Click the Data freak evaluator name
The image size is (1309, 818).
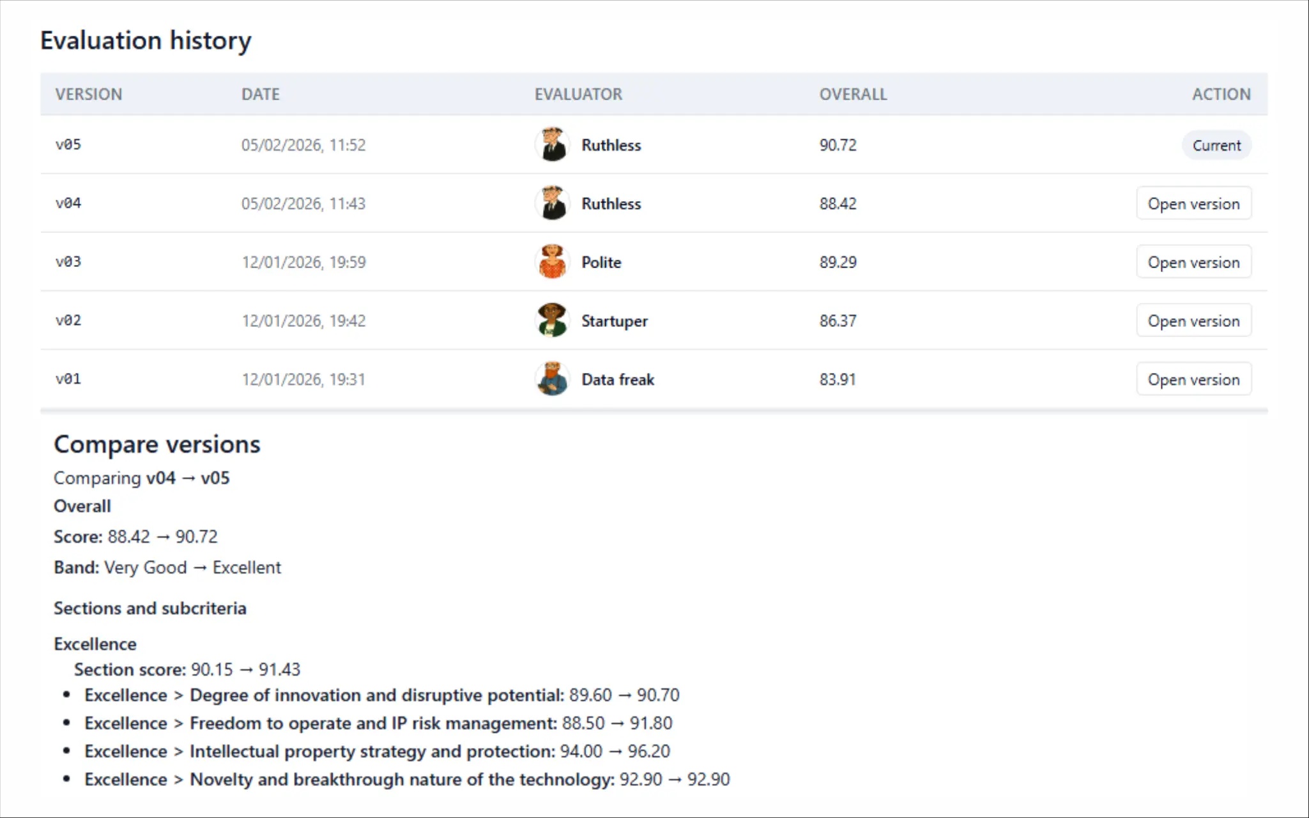(x=618, y=380)
